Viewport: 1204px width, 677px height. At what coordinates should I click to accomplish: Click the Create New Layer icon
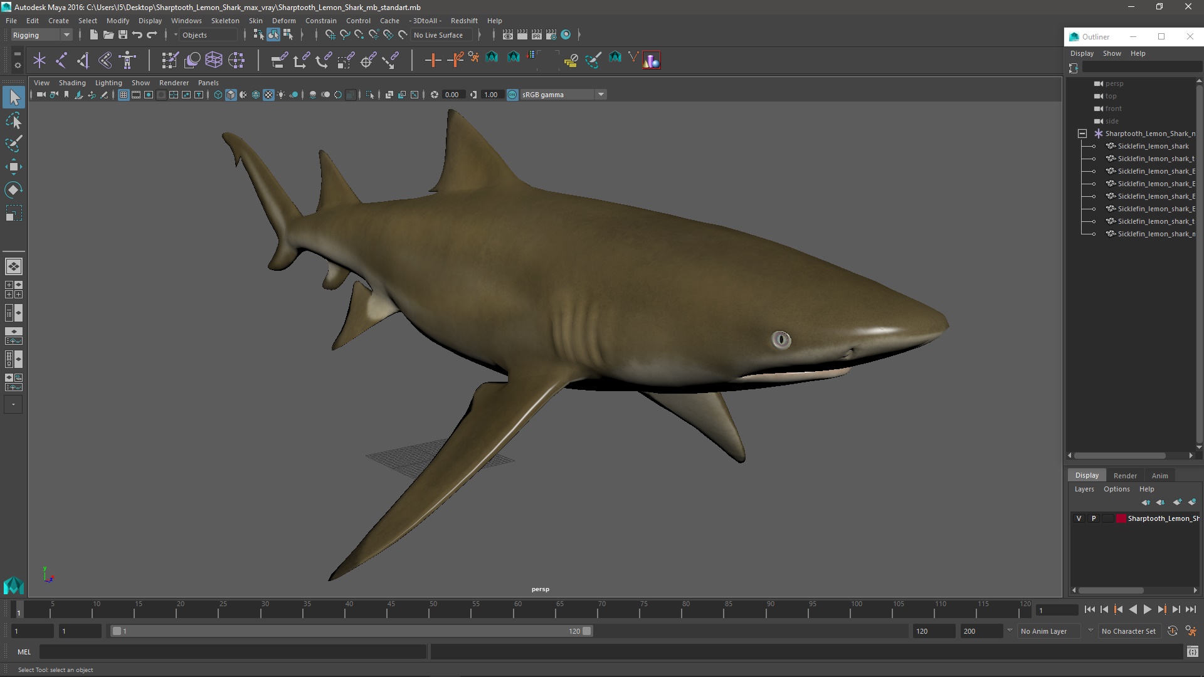[x=1177, y=502]
